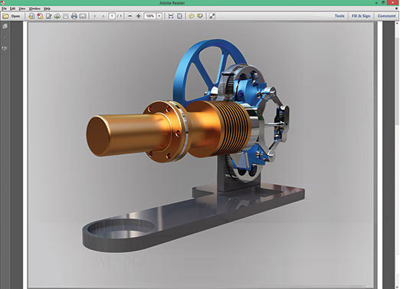This screenshot has width=400, height=289.
Task: Open the Edit menu
Action: point(12,8)
